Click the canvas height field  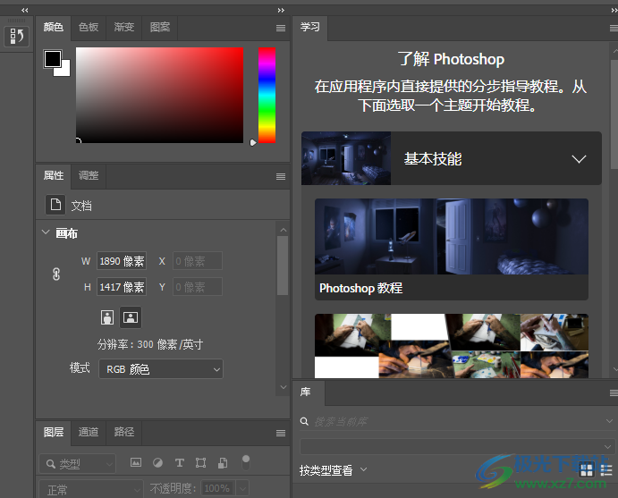click(122, 287)
